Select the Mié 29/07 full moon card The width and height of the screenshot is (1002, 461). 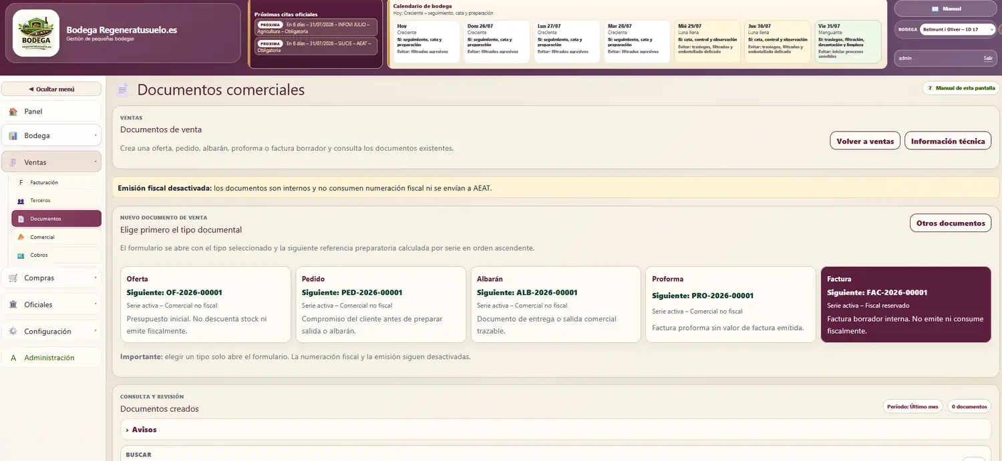click(707, 41)
